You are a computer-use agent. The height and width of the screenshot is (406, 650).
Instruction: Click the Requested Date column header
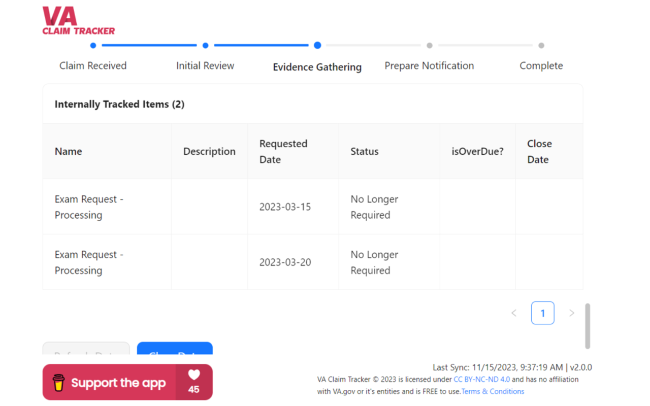(283, 151)
